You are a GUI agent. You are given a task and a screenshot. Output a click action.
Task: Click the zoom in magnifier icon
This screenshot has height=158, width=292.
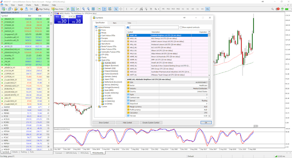(x=84, y=9)
